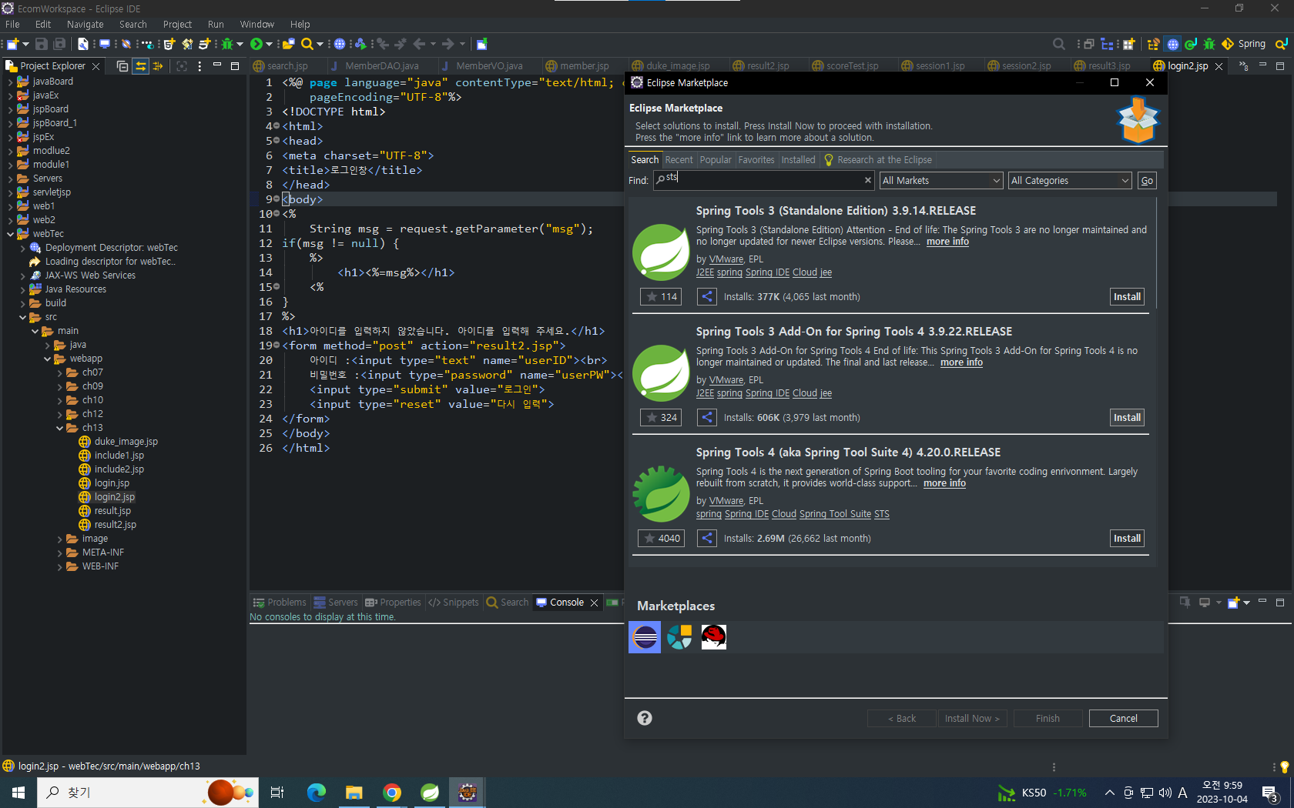Open the Debug button dropdown arrow
Screen dimensions: 1294x808
tap(240, 45)
